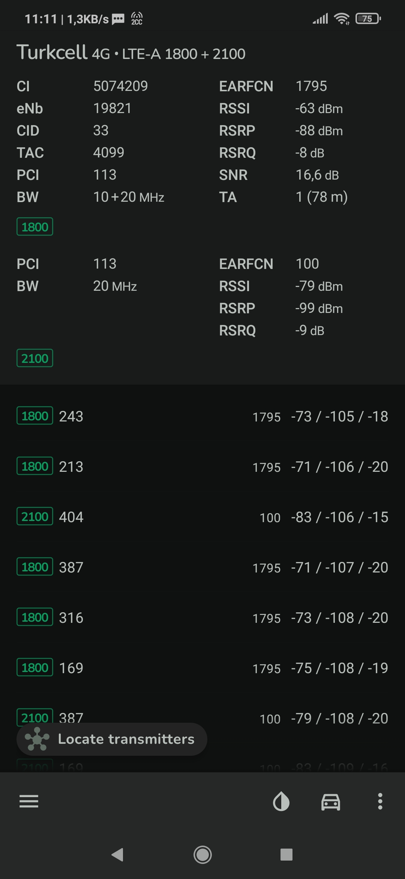Tap the Android back navigation arrow
The width and height of the screenshot is (405, 879).
click(118, 855)
